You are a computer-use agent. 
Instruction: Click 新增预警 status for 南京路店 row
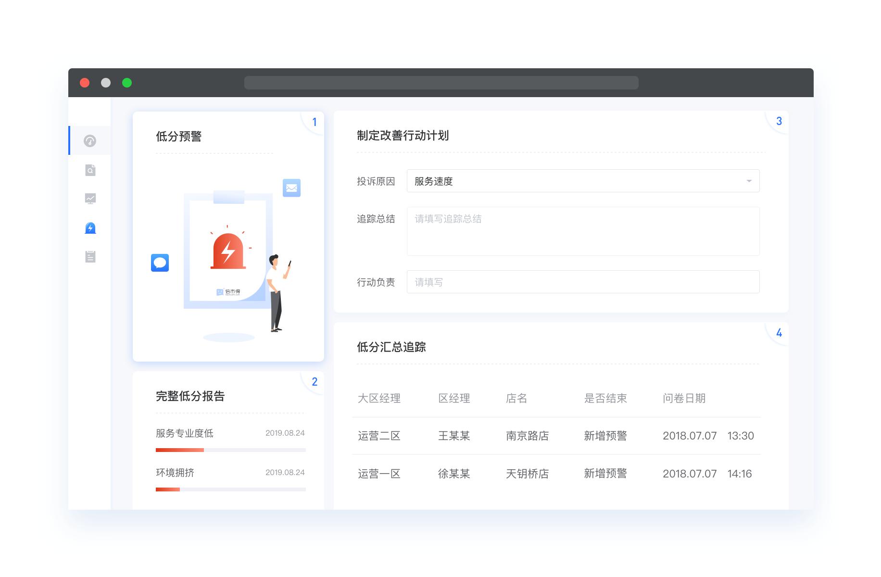click(x=605, y=436)
